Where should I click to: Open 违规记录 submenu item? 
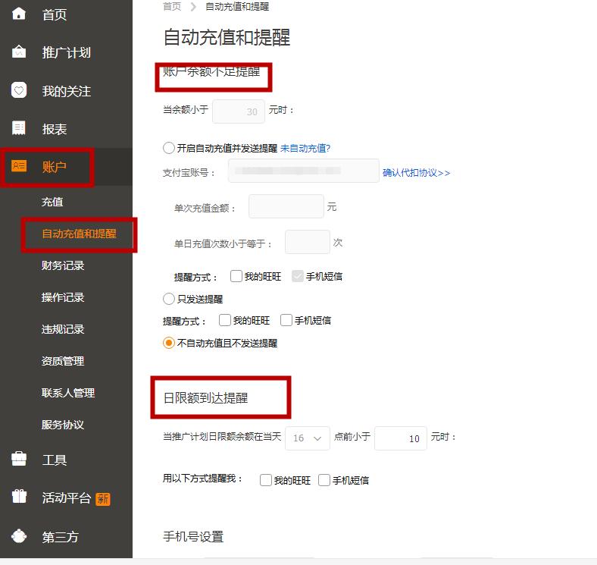click(63, 329)
